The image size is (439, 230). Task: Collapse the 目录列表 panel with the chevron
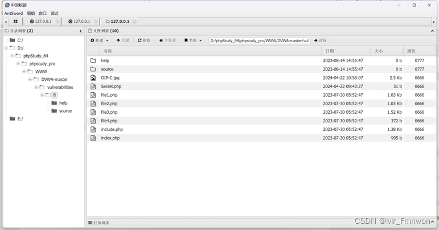click(x=81, y=31)
